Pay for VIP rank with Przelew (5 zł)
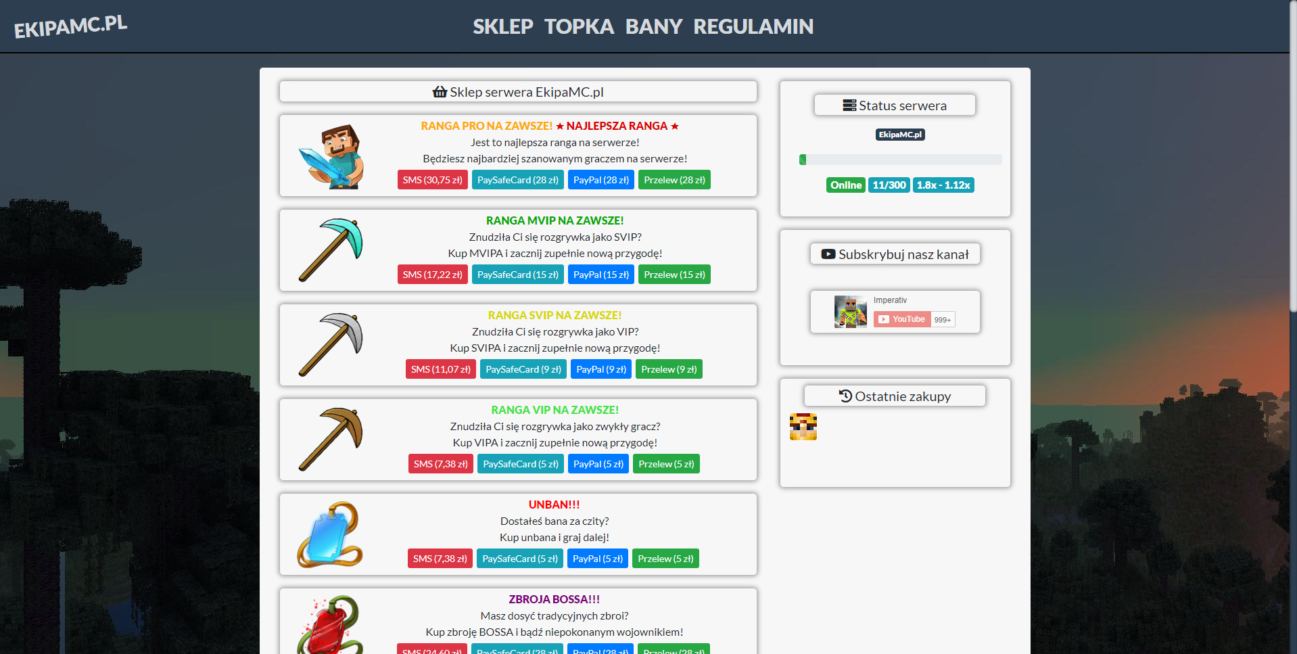This screenshot has height=654, width=1297. click(666, 464)
